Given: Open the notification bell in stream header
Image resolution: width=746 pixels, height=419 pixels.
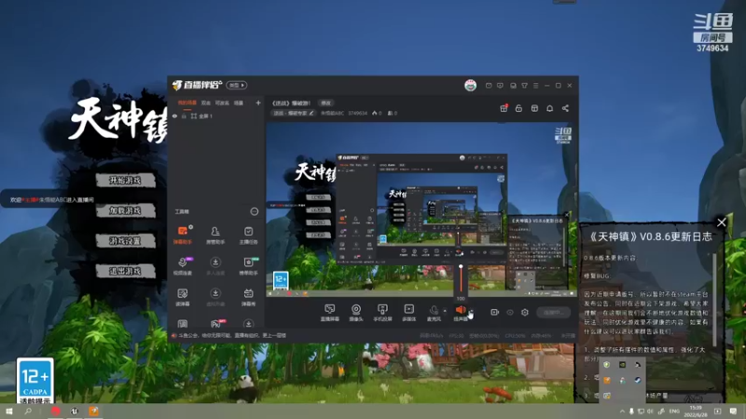Looking at the screenshot, I should pyautogui.click(x=549, y=108).
